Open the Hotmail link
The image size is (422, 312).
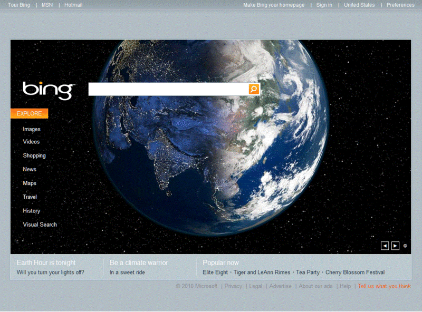coord(73,5)
